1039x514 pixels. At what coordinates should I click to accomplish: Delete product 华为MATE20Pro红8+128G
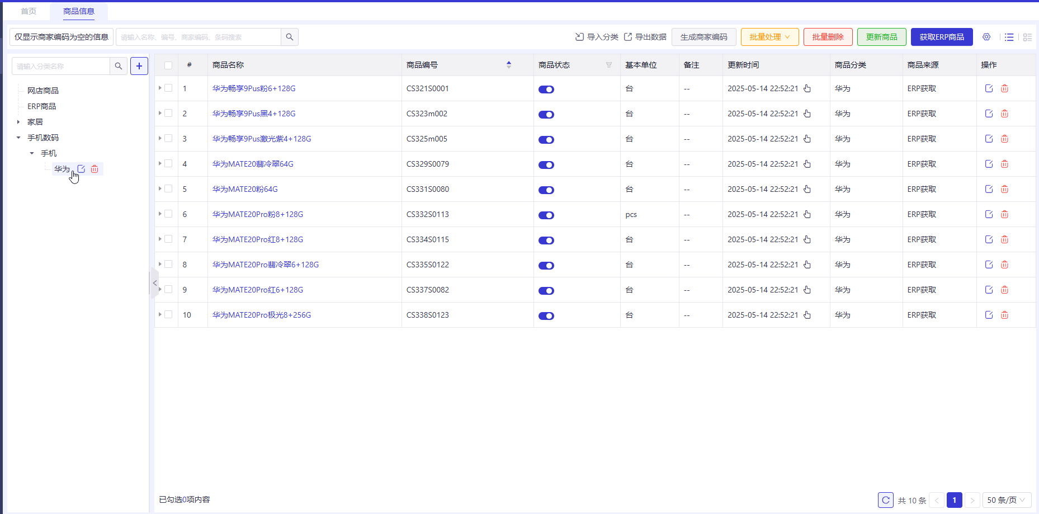click(x=1005, y=239)
